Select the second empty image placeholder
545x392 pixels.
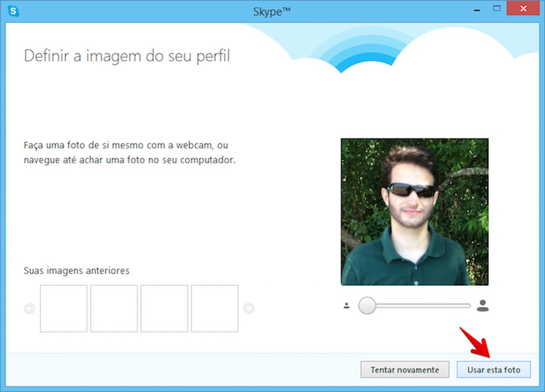114,308
